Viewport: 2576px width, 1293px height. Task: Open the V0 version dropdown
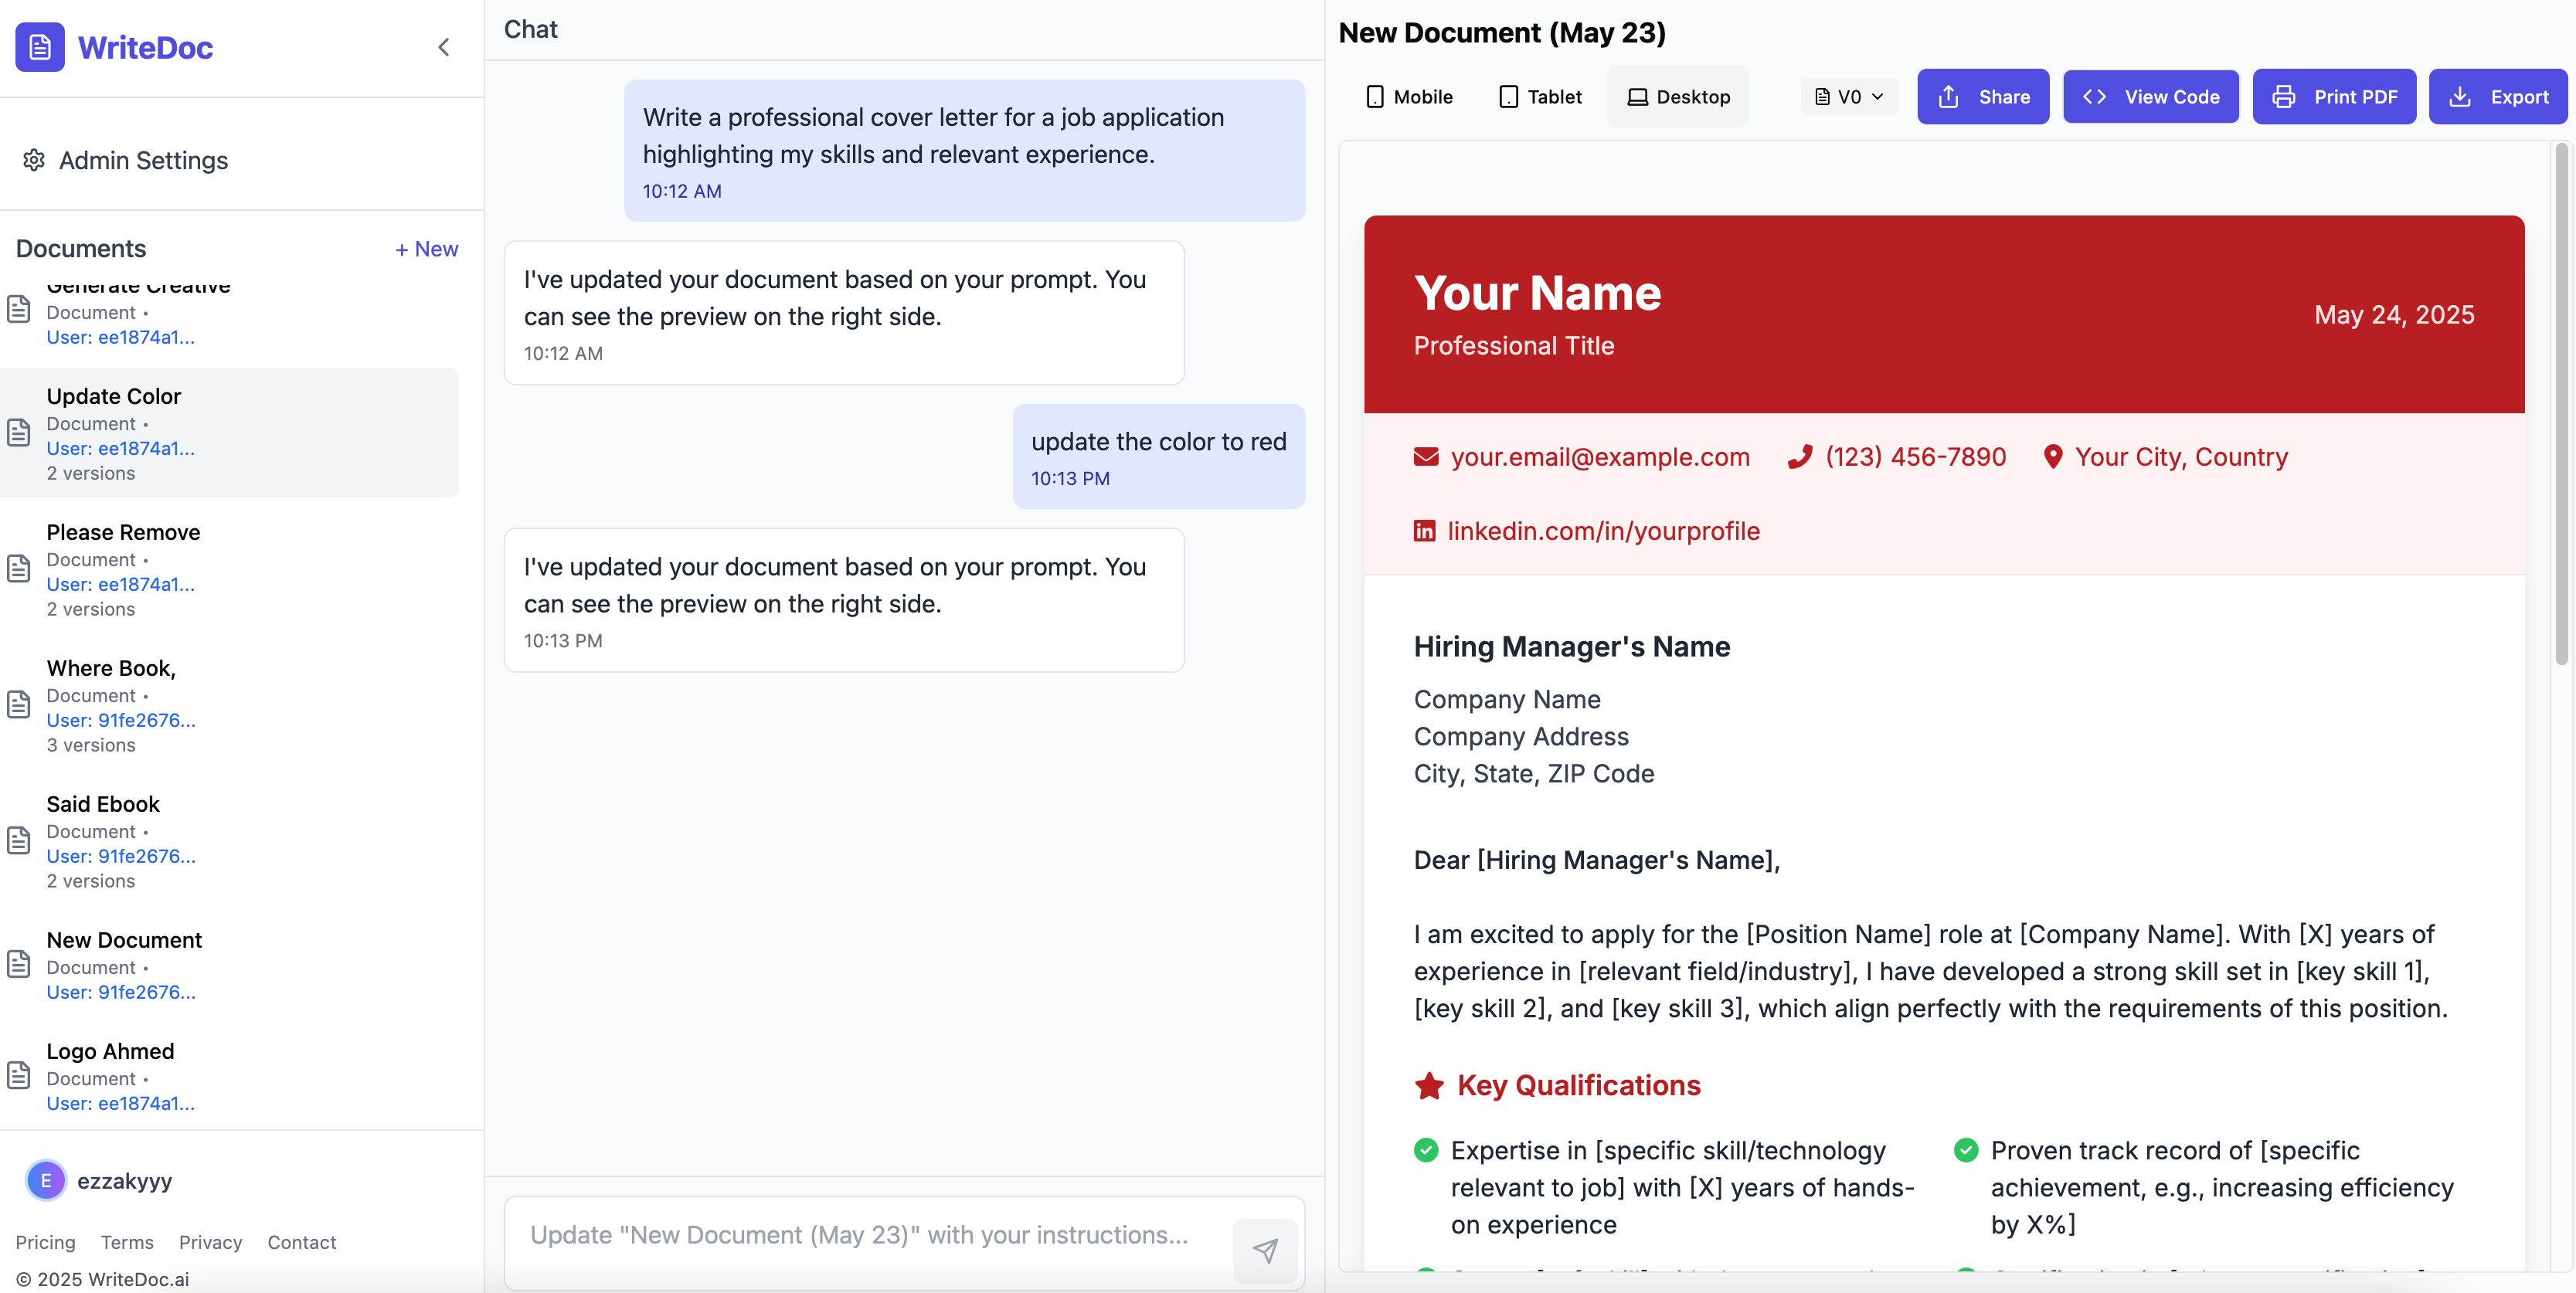point(1849,97)
